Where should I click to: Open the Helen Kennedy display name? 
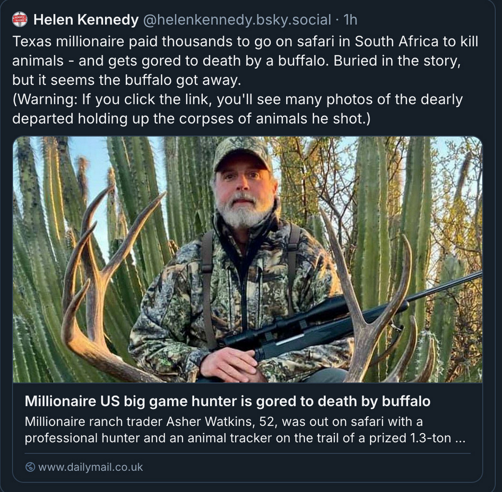click(85, 20)
